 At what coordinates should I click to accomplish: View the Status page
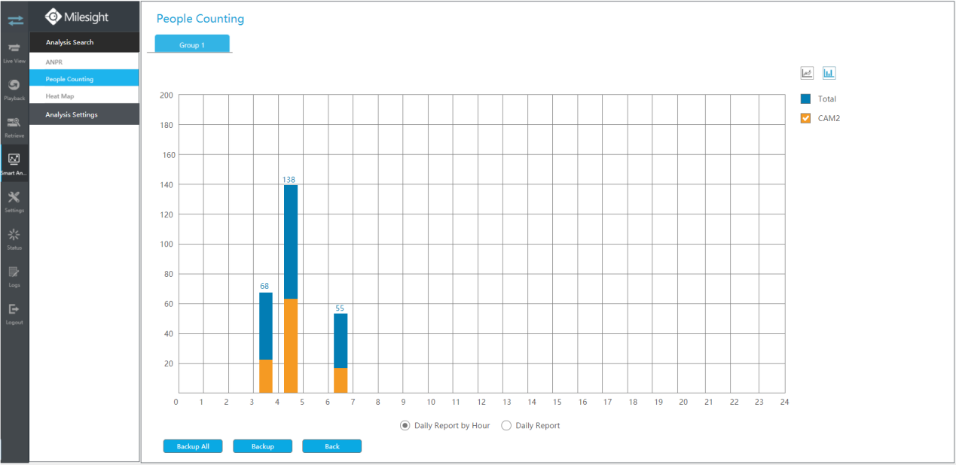point(14,239)
